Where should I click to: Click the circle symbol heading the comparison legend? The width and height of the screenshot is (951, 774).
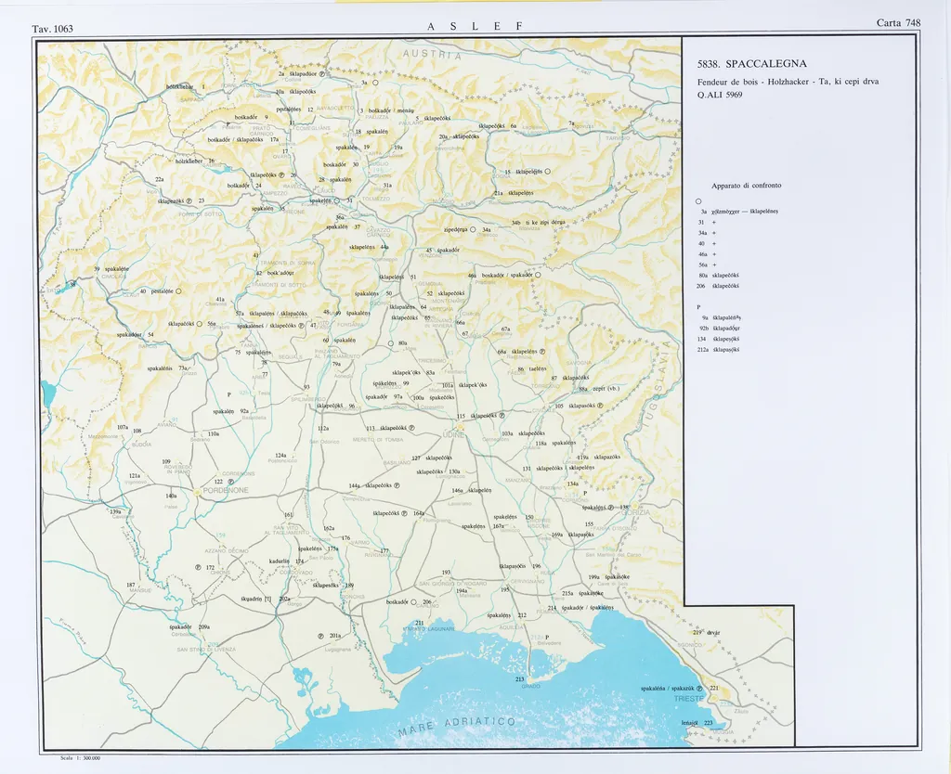(x=697, y=201)
